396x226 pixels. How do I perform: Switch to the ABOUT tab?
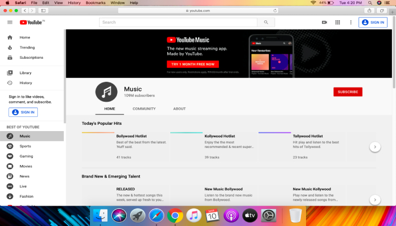(x=179, y=108)
